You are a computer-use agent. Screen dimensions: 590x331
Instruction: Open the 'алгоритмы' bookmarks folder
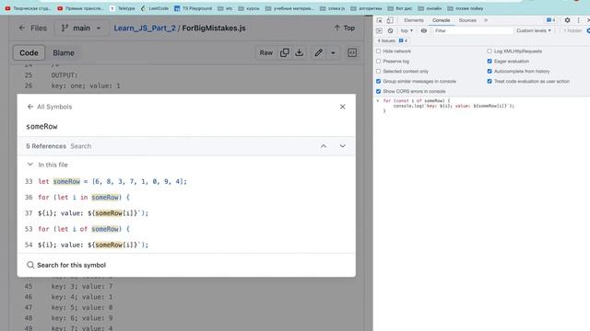point(366,8)
